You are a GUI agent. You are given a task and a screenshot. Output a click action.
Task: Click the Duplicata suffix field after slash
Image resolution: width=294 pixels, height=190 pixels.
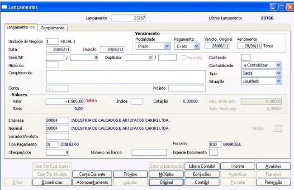tap(167, 57)
